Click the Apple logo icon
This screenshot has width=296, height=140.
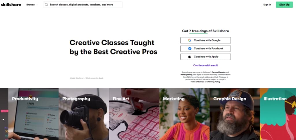coord(190,57)
